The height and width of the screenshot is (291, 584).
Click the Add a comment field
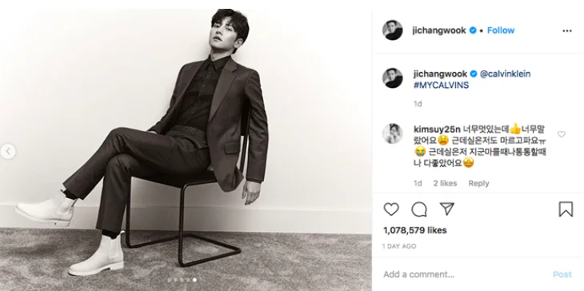[466, 275]
